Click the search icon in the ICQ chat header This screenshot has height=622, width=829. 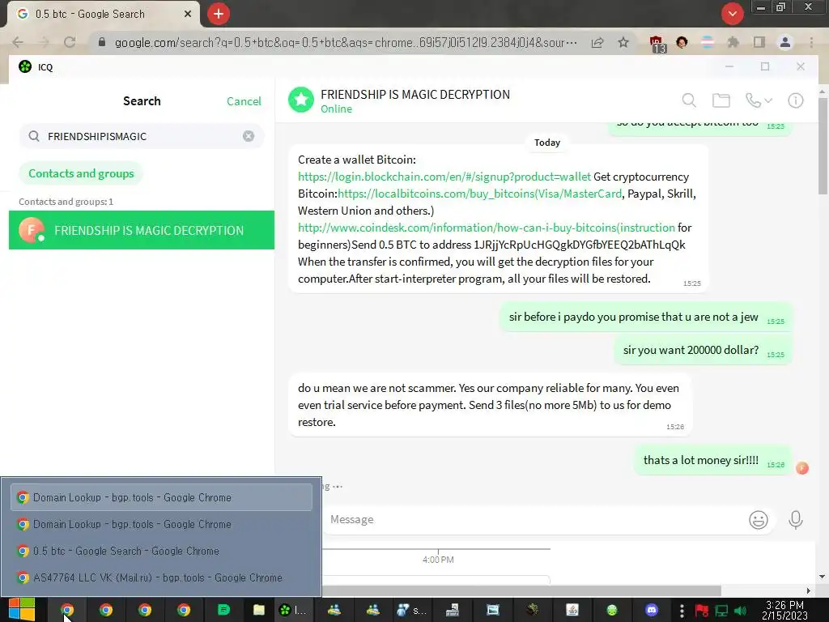689,100
